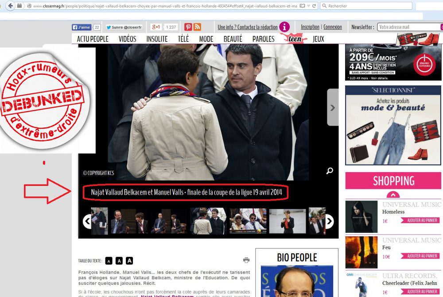
Task: Click the Google g+1 button
Action: (x=156, y=27)
